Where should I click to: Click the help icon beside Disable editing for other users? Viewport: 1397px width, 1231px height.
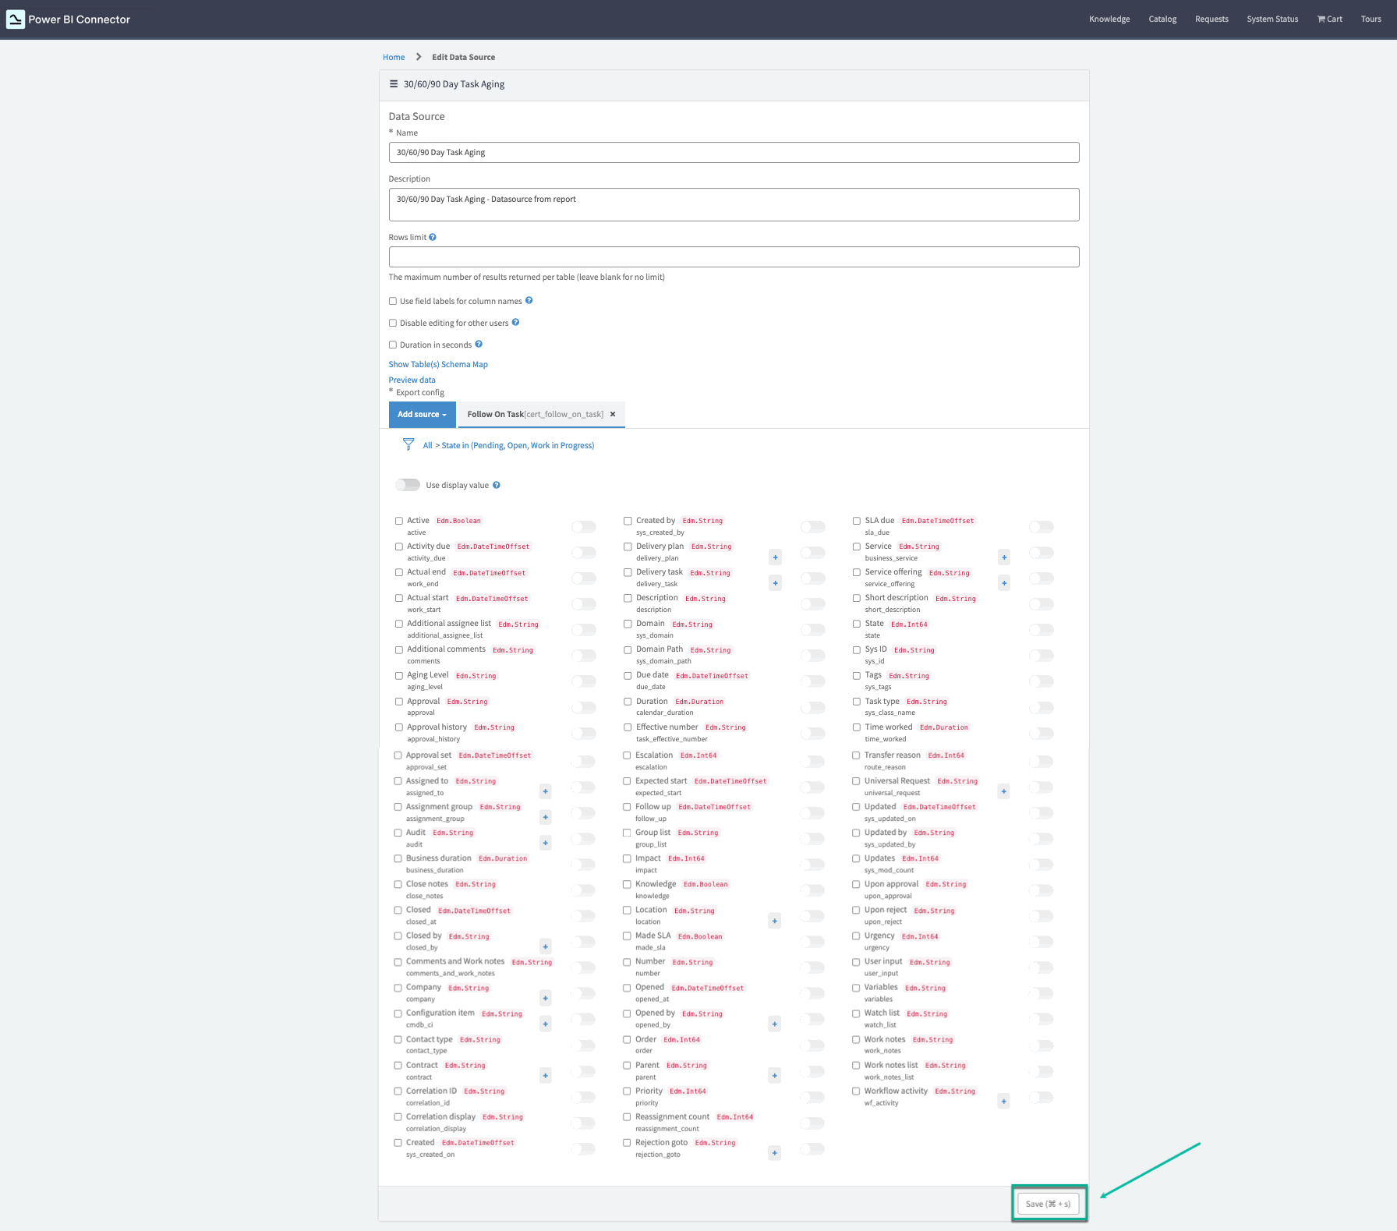point(515,322)
